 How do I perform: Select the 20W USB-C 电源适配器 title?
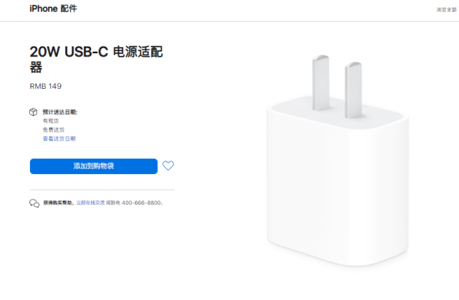(x=96, y=60)
